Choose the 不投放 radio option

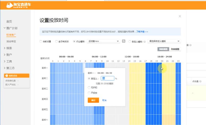[89, 93]
